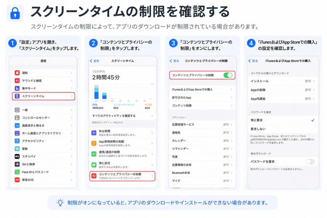Click the 前回のアップデート timestamp text

pyautogui.click(x=107, y=123)
